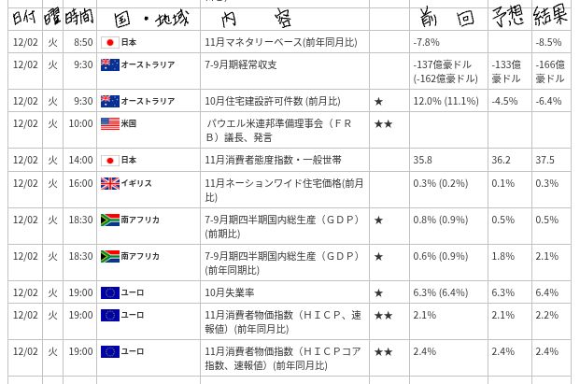Click the Japan flag in the 8:50 row
The height and width of the screenshot is (384, 580).
[x=109, y=42]
